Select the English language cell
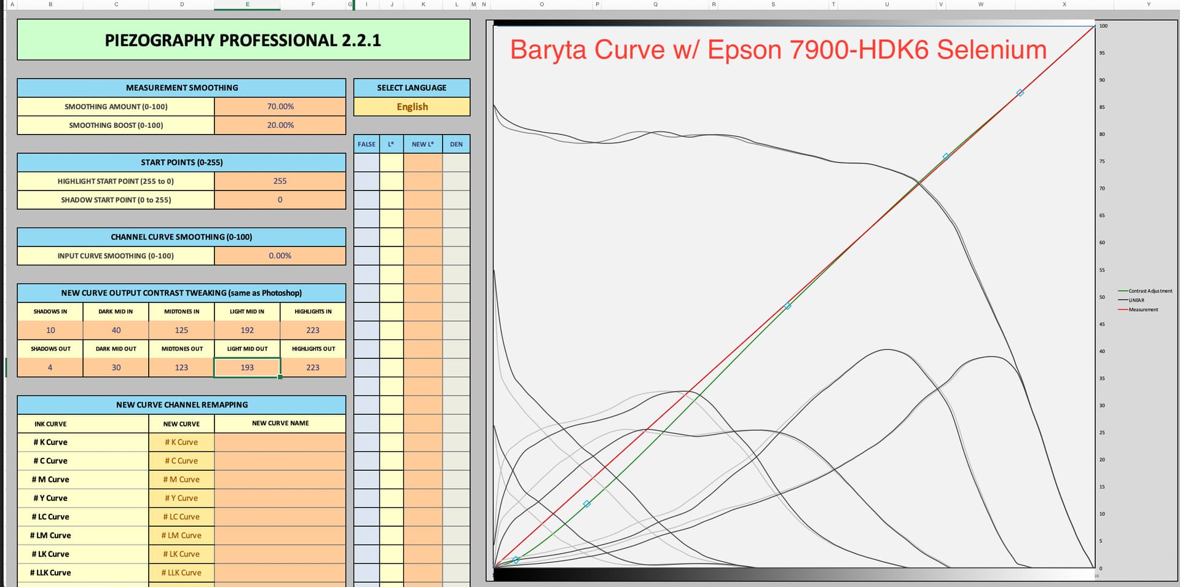This screenshot has width=1180, height=587. point(412,107)
